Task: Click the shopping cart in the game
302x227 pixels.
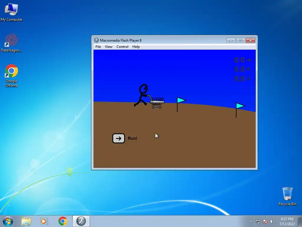Action: click(x=157, y=103)
